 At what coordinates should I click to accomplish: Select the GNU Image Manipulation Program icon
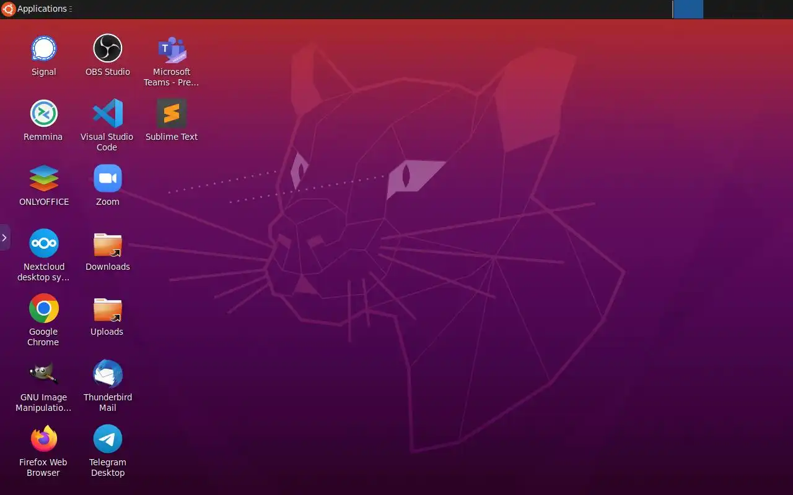[x=43, y=374]
